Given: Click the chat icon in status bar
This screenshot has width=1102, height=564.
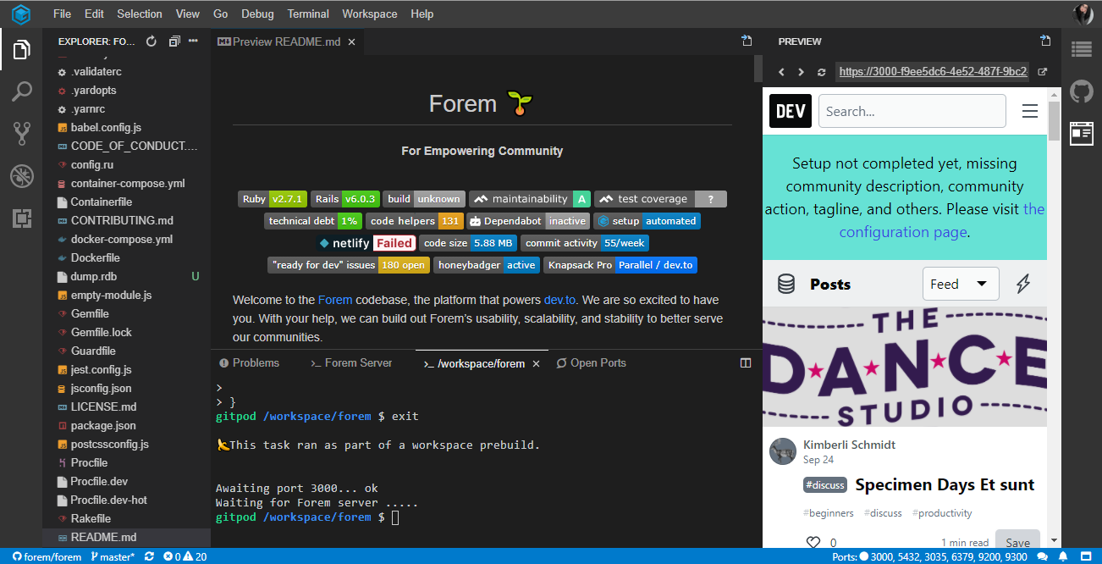Looking at the screenshot, I should point(1043,556).
